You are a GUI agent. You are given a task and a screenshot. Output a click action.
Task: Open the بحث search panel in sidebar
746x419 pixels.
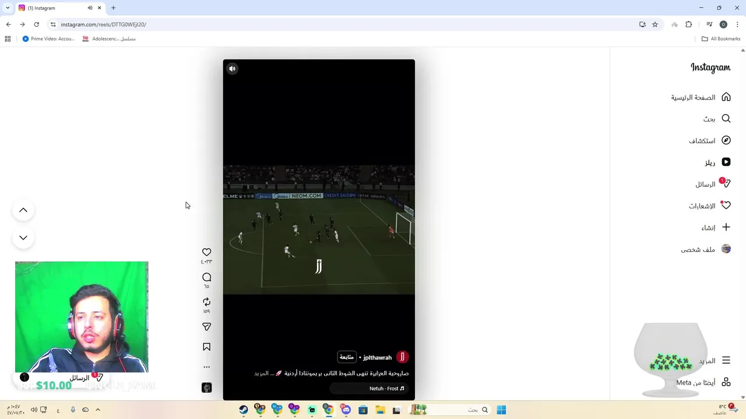[x=716, y=119]
